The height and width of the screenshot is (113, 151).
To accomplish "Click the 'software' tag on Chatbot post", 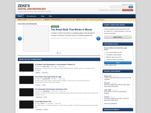I will tap(38, 73).
